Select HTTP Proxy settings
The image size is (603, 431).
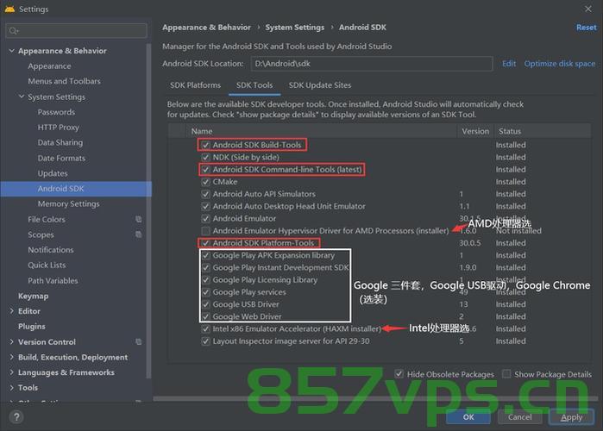coord(58,128)
